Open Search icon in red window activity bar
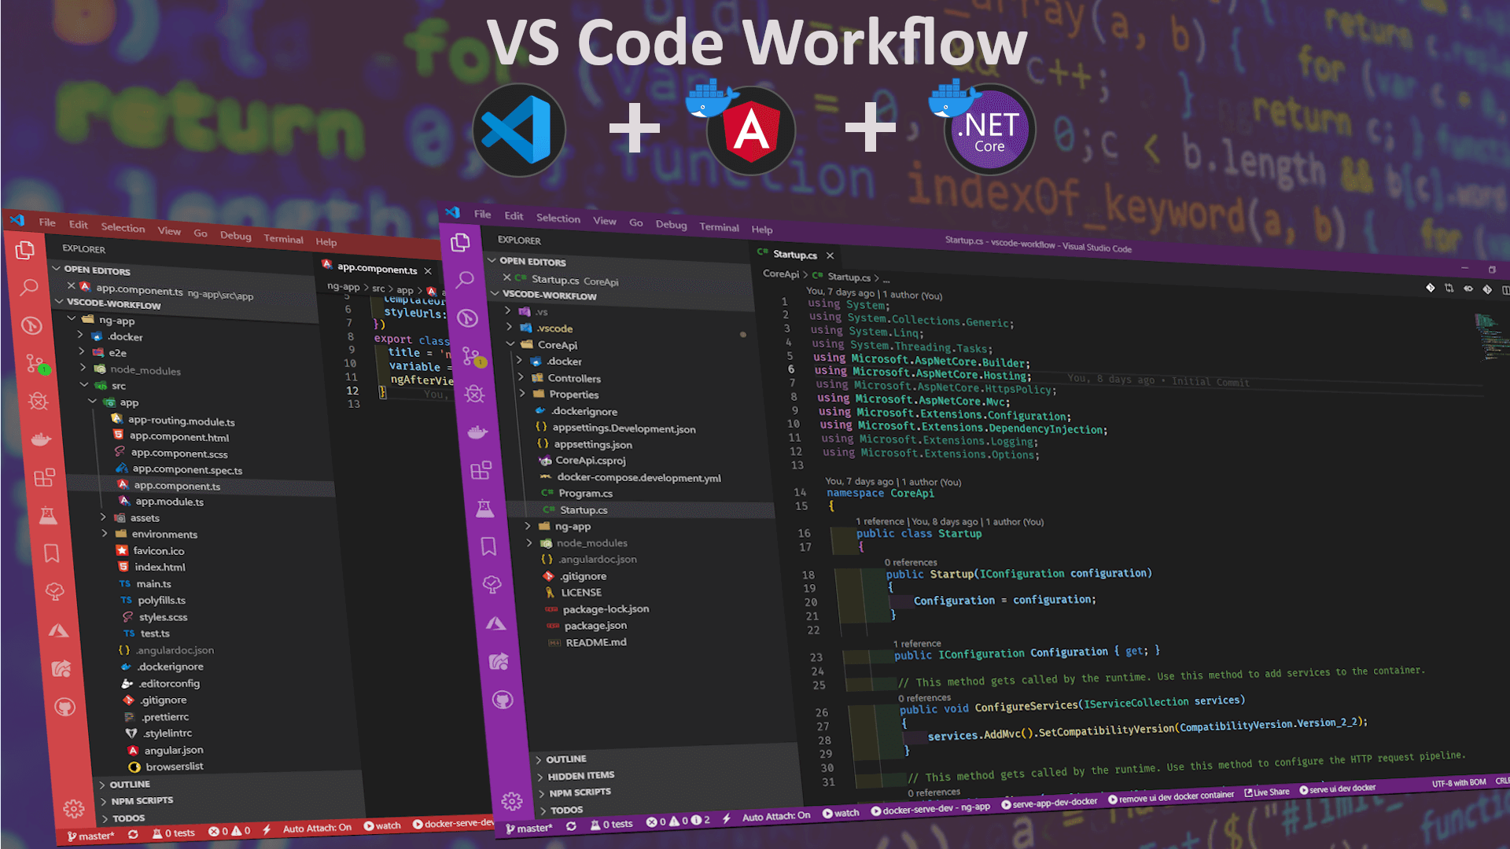 point(29,287)
